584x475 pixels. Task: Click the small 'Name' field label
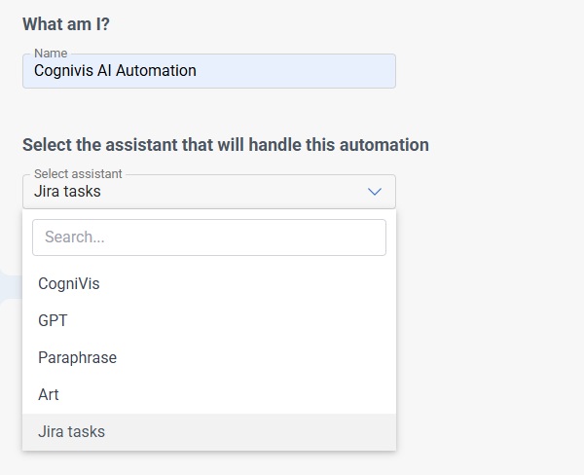[x=51, y=53]
